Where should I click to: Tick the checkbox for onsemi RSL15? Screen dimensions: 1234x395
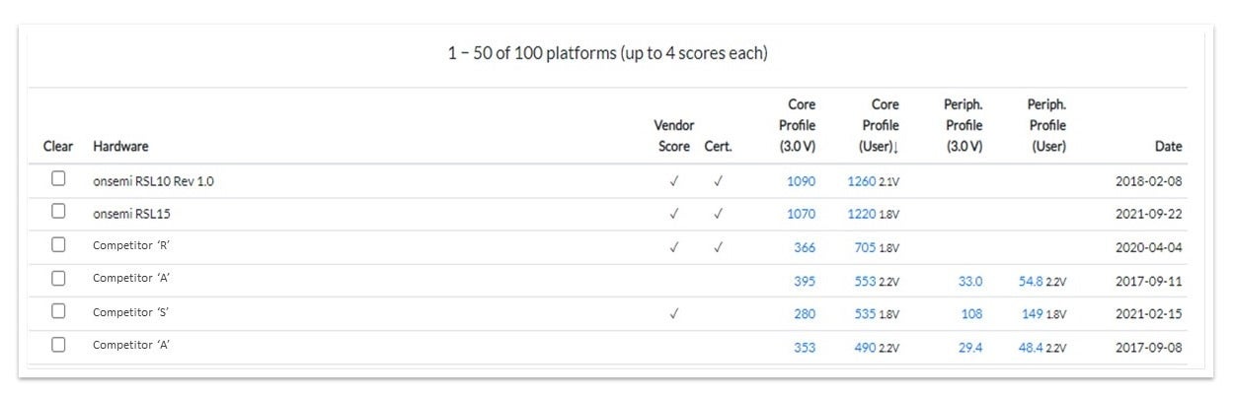(x=58, y=212)
